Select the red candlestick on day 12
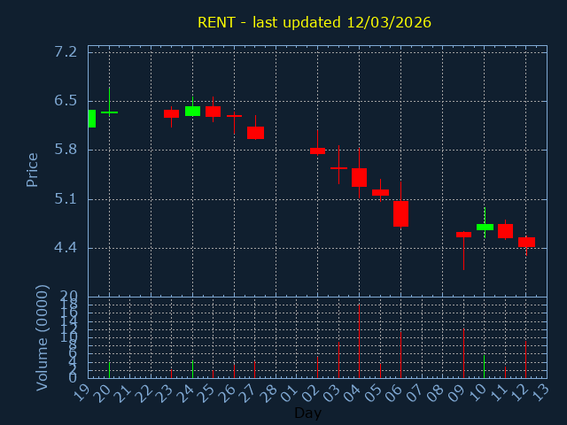 [526, 242]
